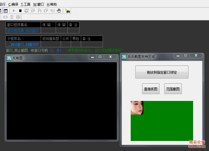Open the T.工具 menu

coord(26,4)
